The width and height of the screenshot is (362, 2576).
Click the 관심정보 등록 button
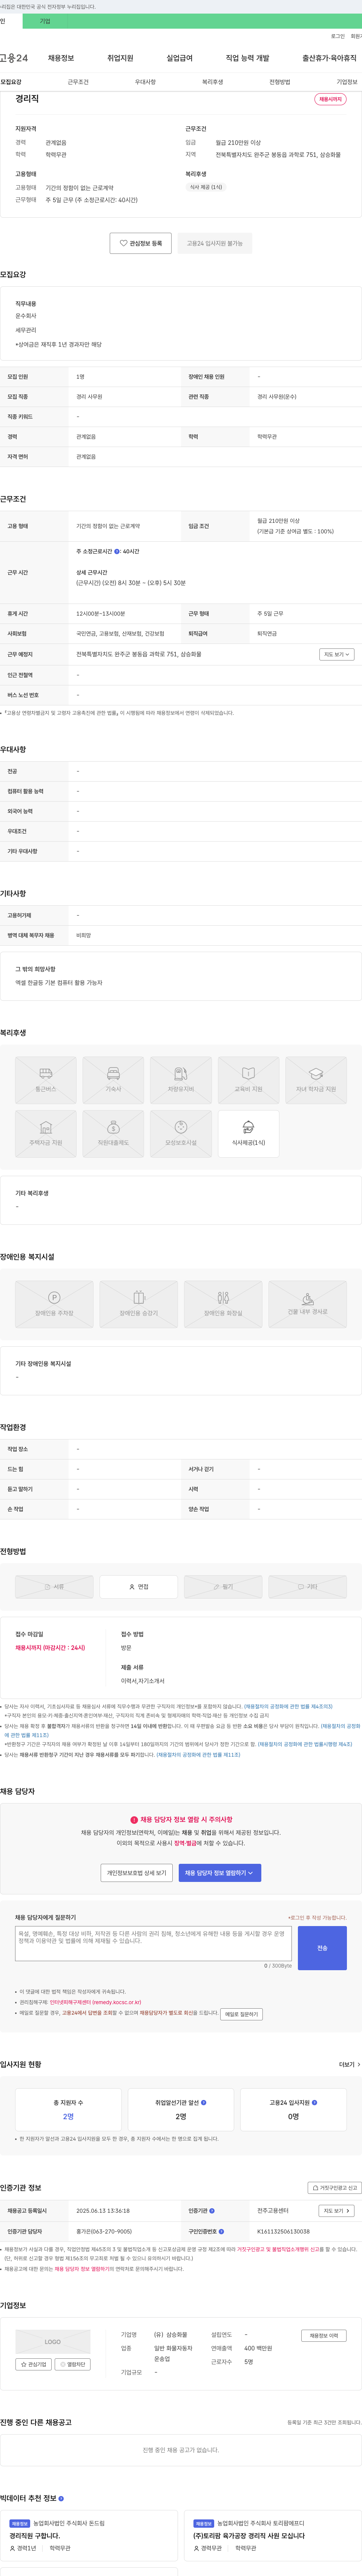click(141, 243)
